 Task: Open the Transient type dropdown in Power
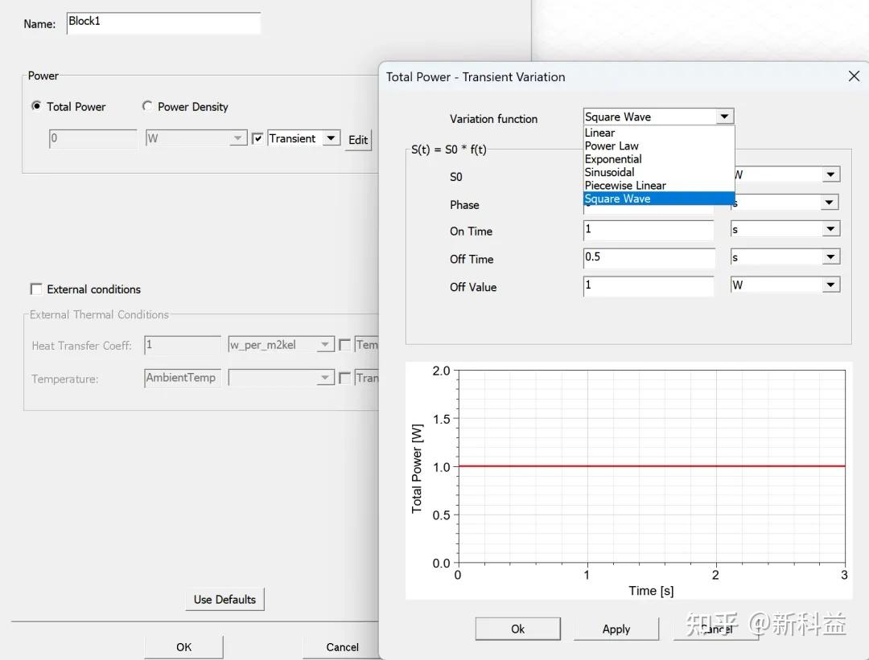[x=331, y=138]
